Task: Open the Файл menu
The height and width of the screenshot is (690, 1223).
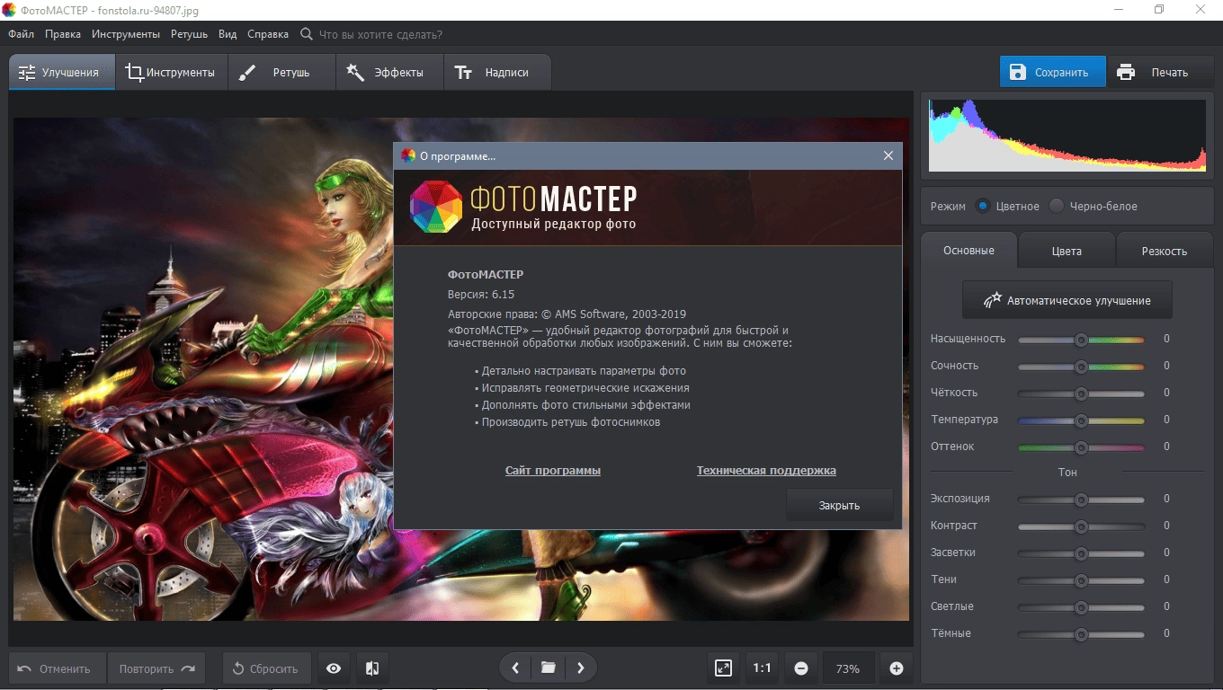Action: (x=21, y=34)
